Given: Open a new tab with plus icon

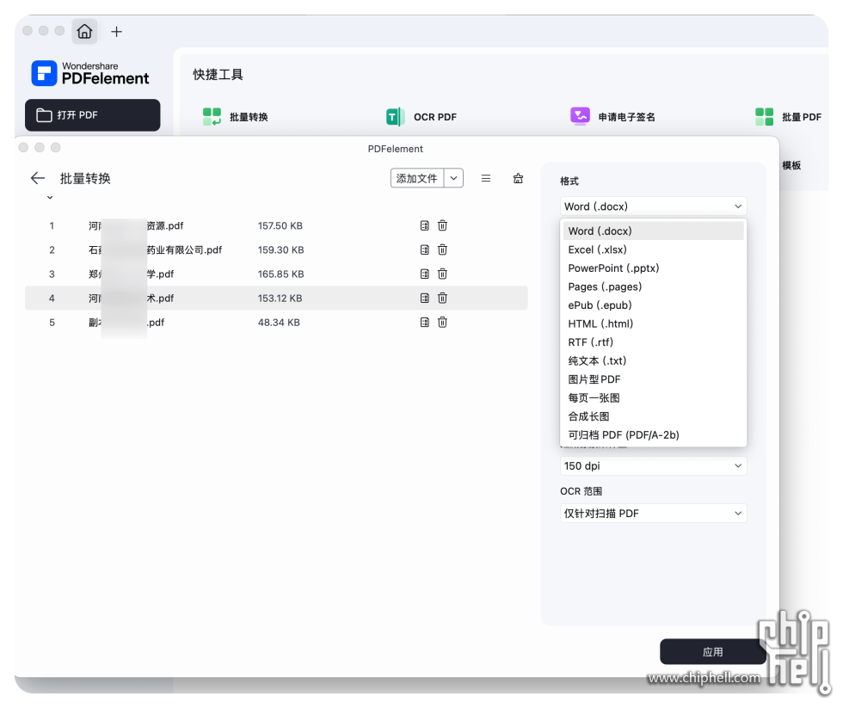Looking at the screenshot, I should coord(117,32).
